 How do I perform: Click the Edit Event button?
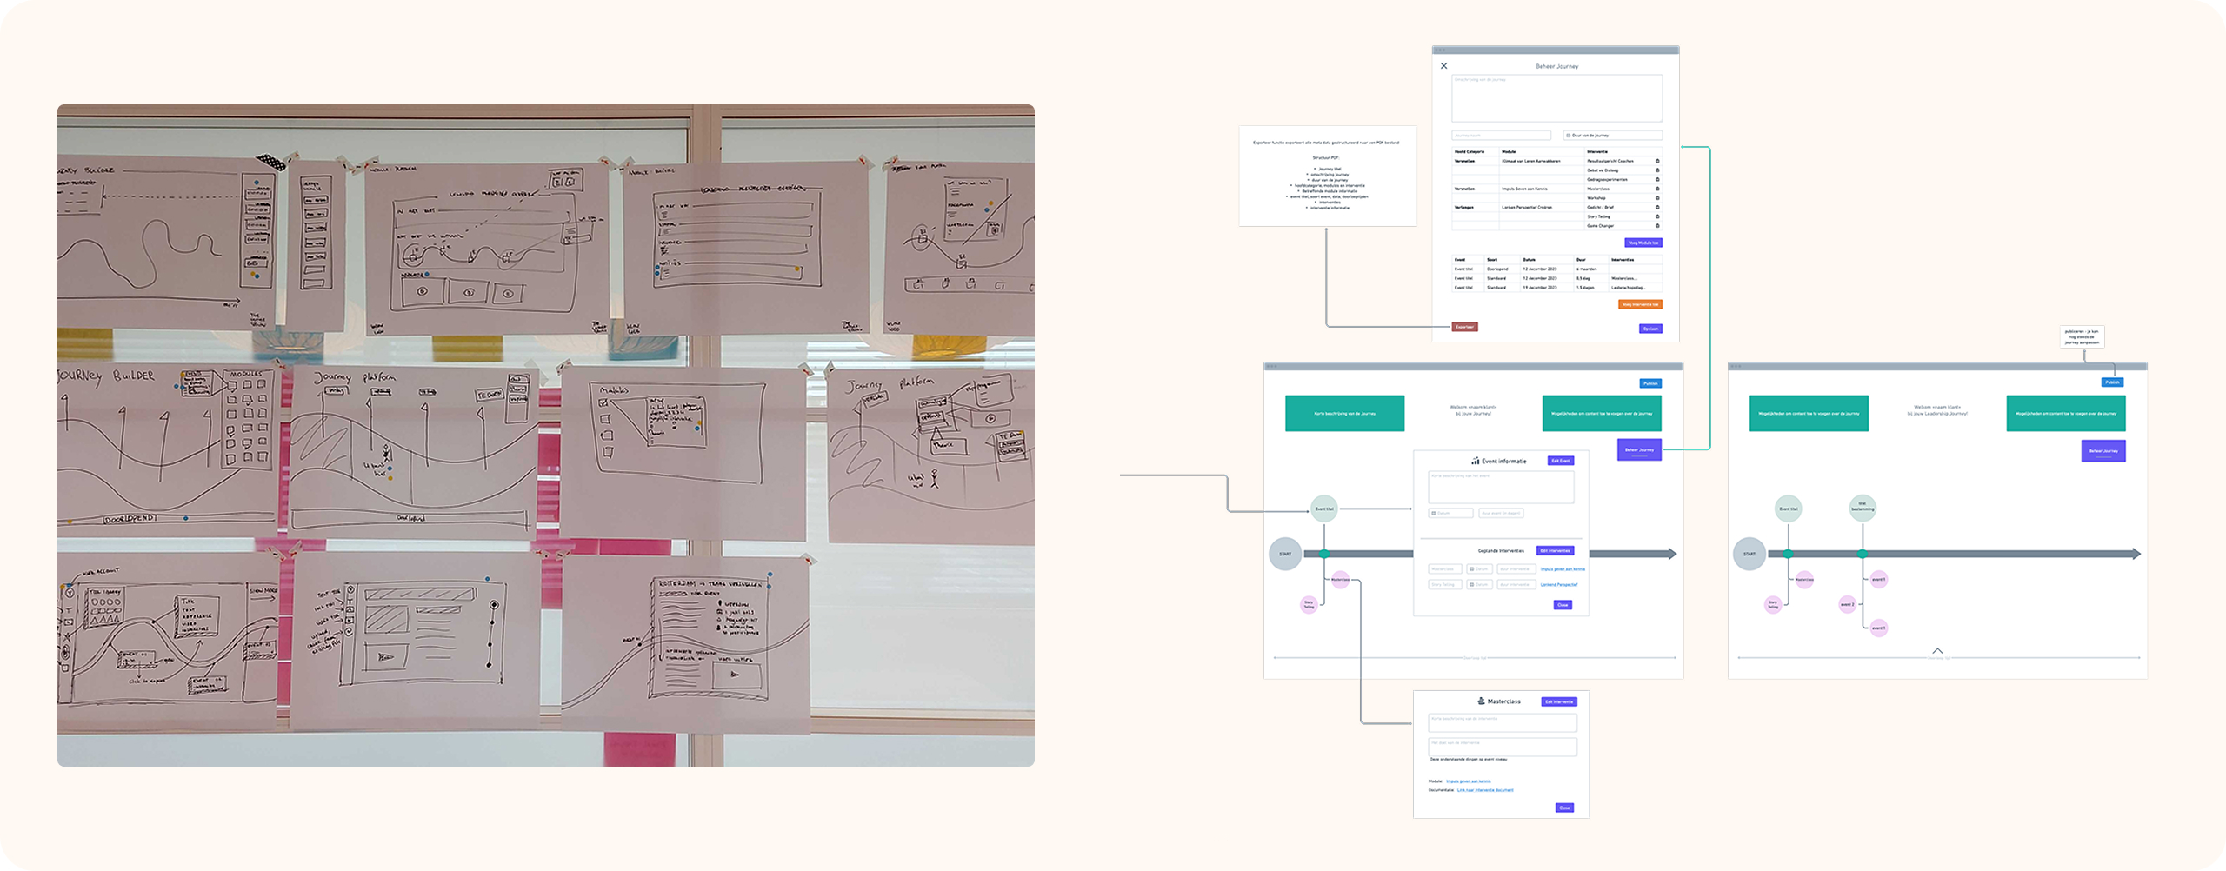coord(1561,461)
